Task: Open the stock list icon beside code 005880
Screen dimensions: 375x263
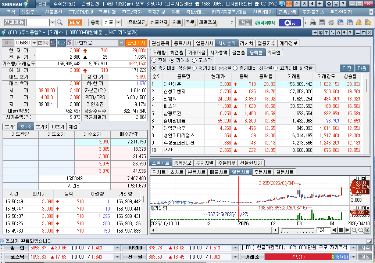Action: (x=40, y=43)
